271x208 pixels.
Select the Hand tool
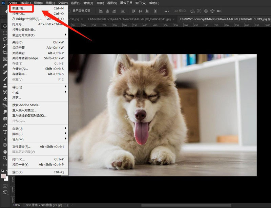pos(5,152)
